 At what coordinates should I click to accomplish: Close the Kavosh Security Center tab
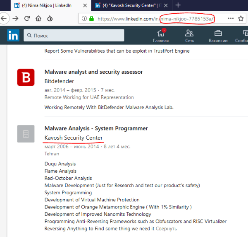166,5
